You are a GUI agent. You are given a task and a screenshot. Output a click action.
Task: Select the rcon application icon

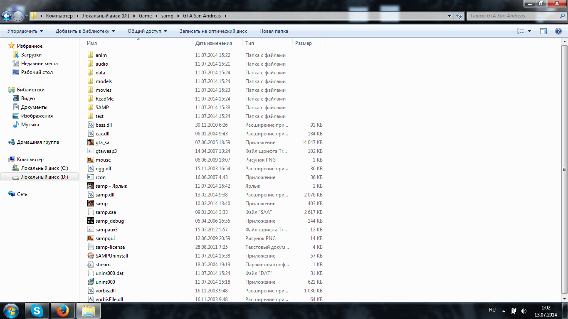pyautogui.click(x=91, y=177)
